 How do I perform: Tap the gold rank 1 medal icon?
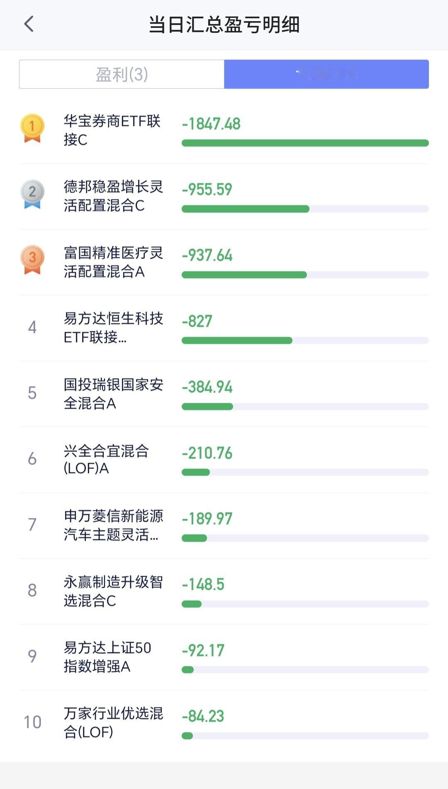click(32, 128)
